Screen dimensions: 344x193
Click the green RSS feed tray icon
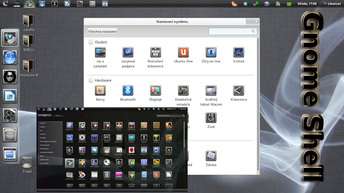(278, 4)
